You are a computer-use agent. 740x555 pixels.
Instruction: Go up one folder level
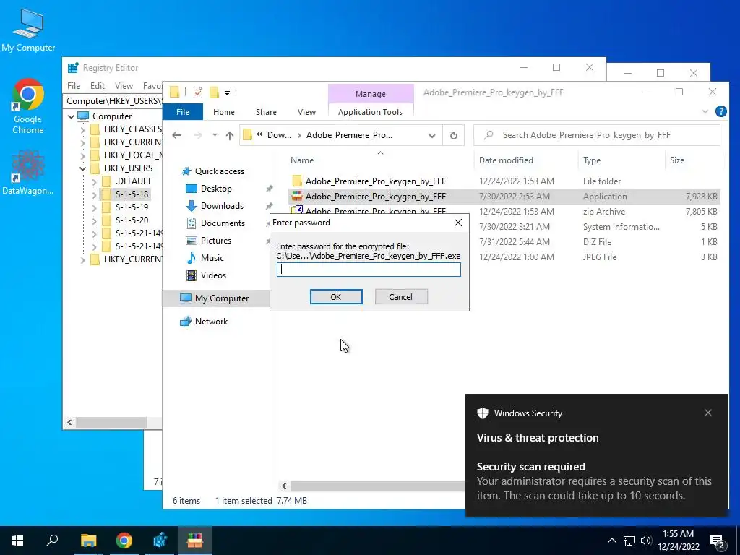[x=230, y=135]
